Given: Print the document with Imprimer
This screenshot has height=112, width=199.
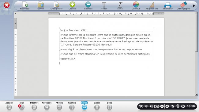Looking at the screenshot, I should pos(168,6).
